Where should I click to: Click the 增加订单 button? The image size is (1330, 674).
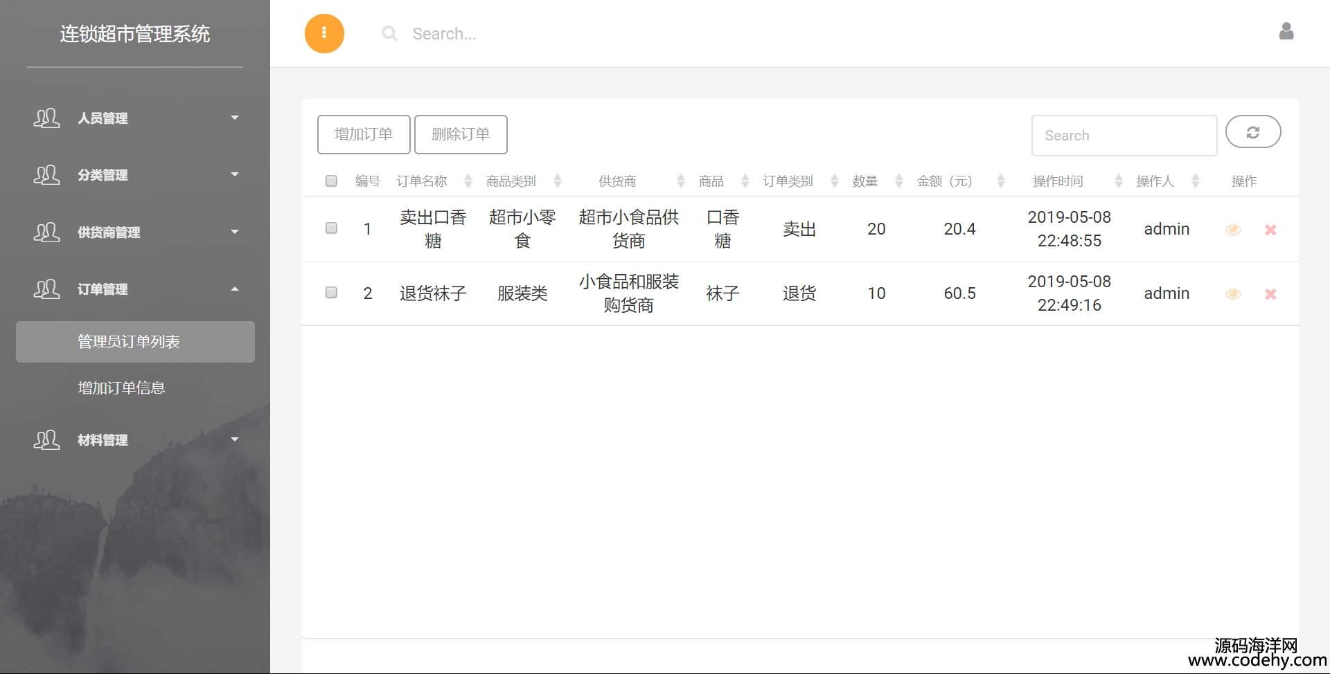click(x=364, y=134)
